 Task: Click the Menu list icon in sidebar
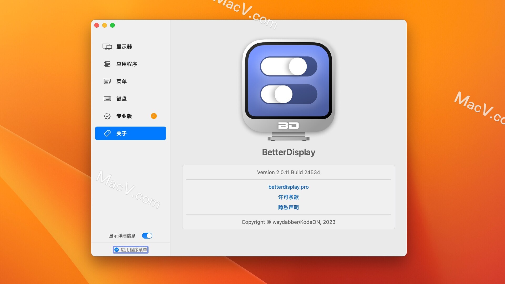tap(107, 82)
